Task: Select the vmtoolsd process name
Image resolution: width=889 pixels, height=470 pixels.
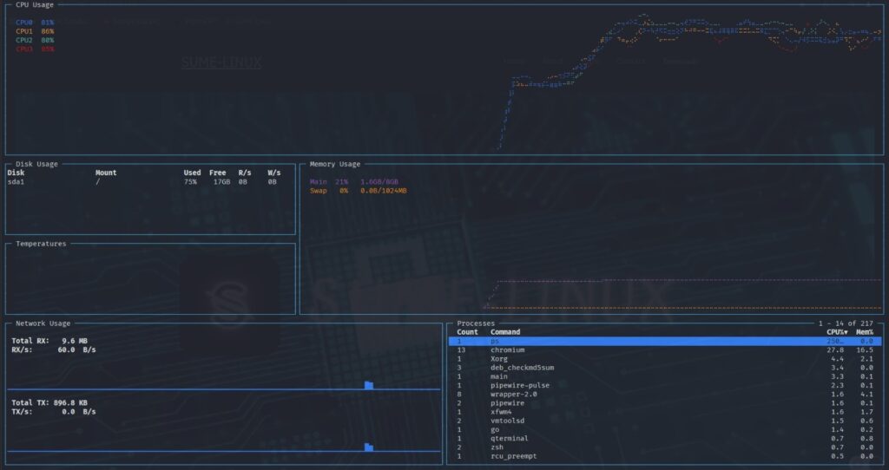Action: [507, 421]
